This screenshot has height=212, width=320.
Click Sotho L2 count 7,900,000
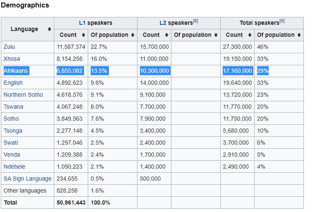click(153, 119)
